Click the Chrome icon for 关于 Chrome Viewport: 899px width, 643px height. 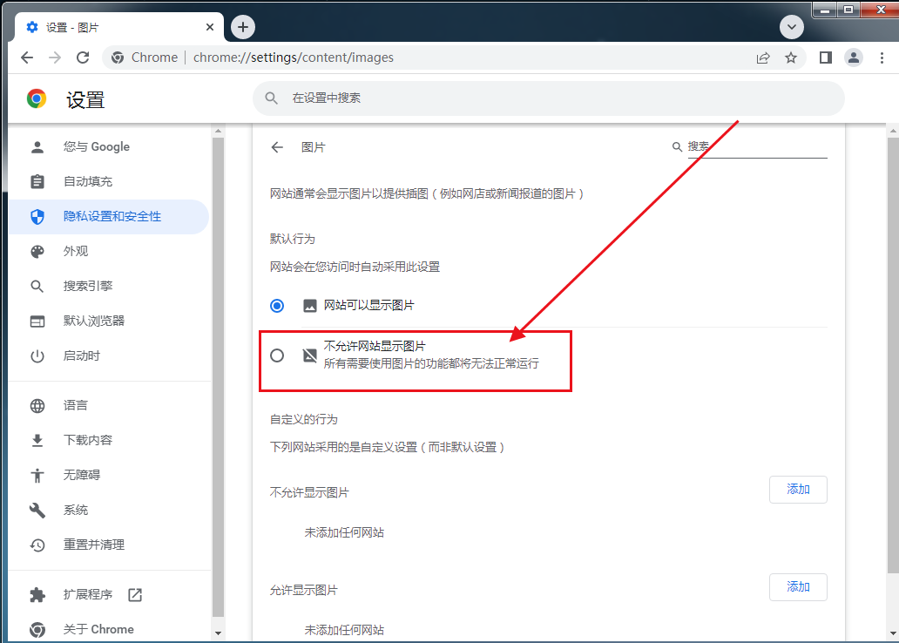[x=37, y=629]
